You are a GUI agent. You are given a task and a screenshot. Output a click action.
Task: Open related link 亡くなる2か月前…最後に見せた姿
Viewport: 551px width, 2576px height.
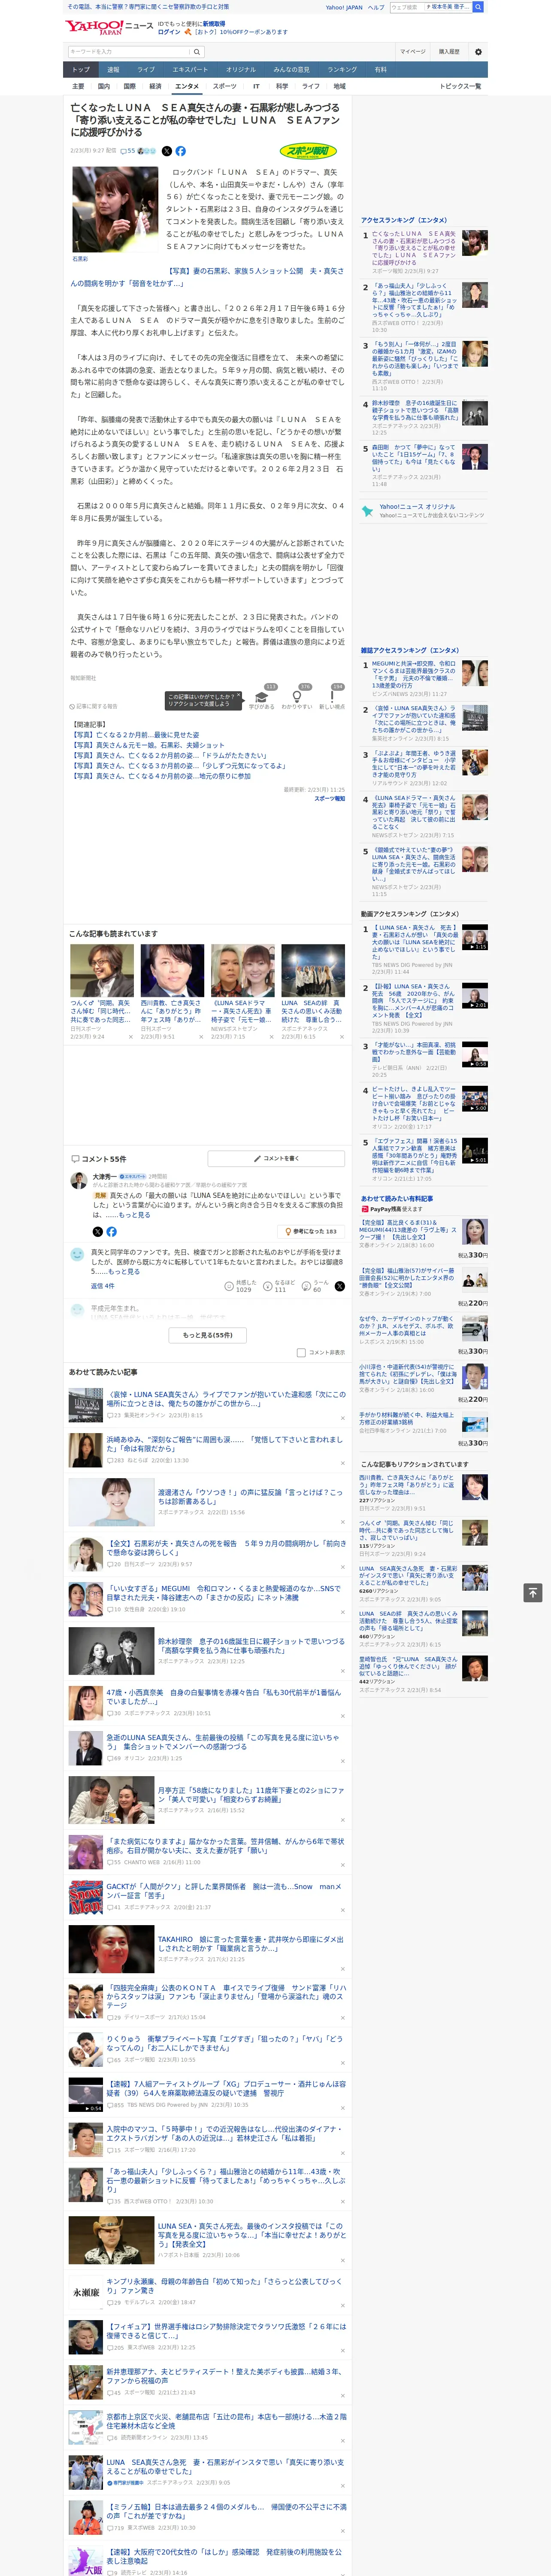click(x=136, y=734)
